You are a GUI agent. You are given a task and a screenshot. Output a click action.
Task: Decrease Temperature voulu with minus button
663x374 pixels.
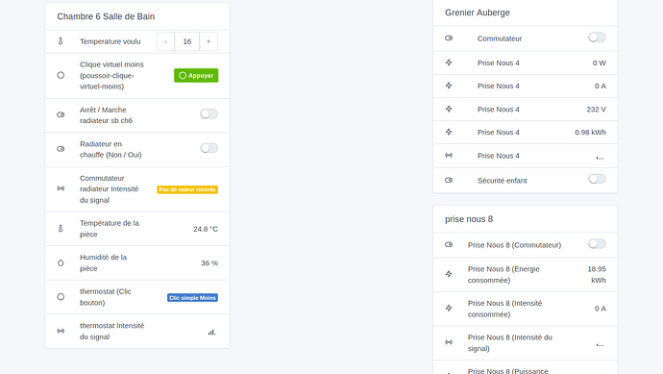pos(165,41)
